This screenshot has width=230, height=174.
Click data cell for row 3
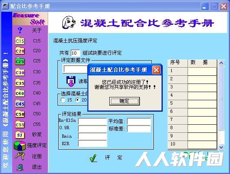[202, 88]
